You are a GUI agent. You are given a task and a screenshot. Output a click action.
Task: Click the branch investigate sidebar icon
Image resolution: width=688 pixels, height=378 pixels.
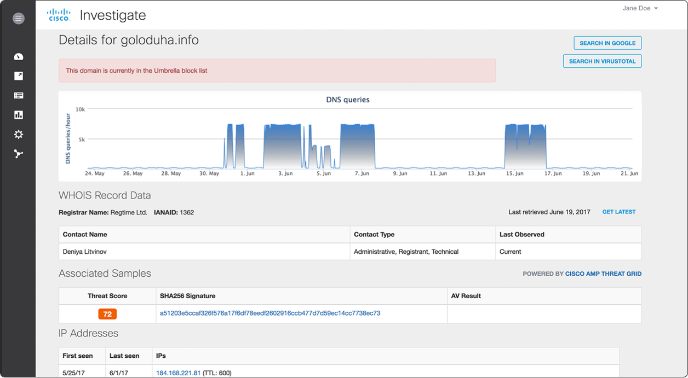click(19, 154)
